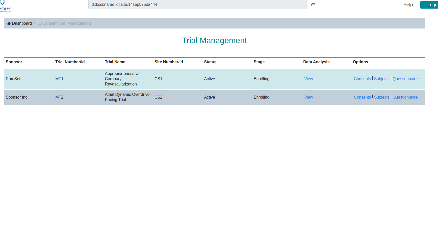View data analysis for the RomSoft trial

[308, 79]
